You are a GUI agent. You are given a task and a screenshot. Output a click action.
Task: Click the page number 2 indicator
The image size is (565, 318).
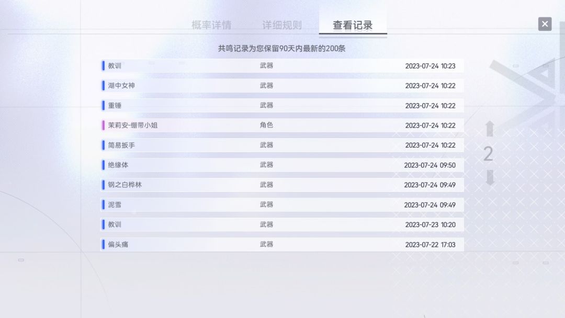[488, 154]
